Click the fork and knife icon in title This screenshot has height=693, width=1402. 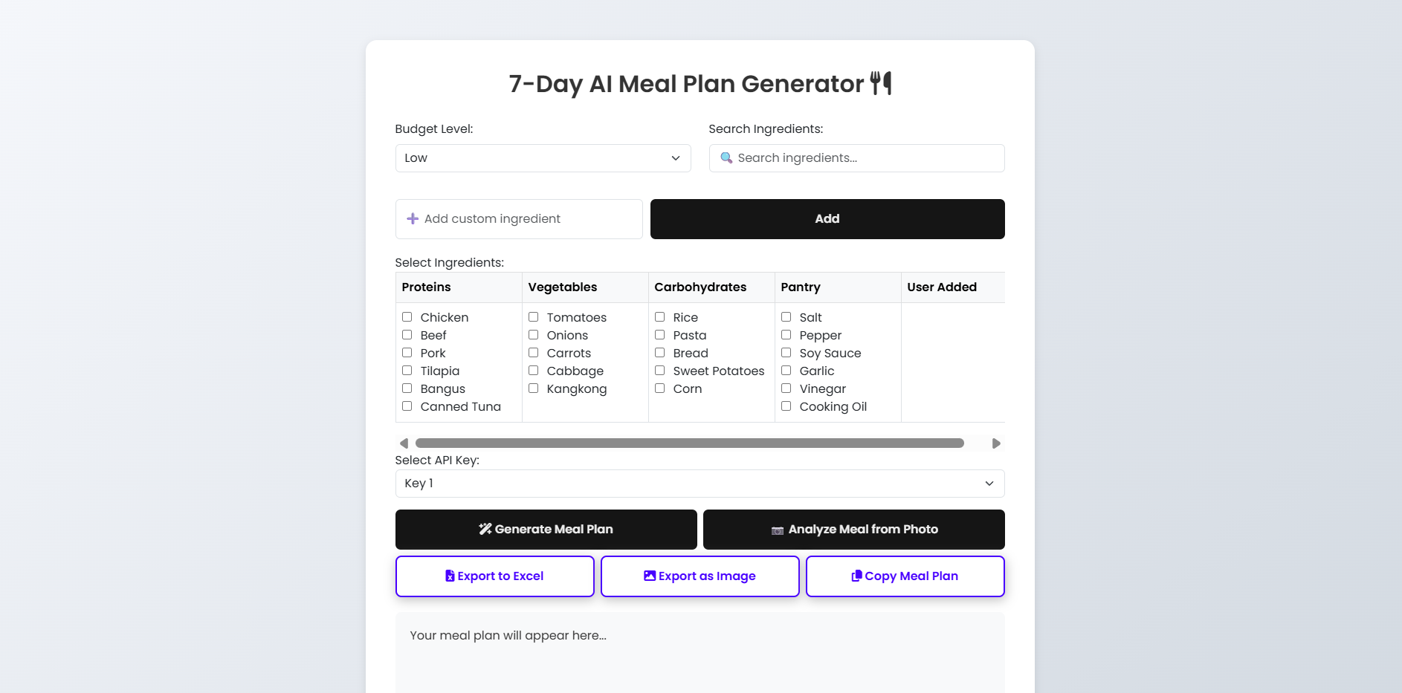coord(881,83)
